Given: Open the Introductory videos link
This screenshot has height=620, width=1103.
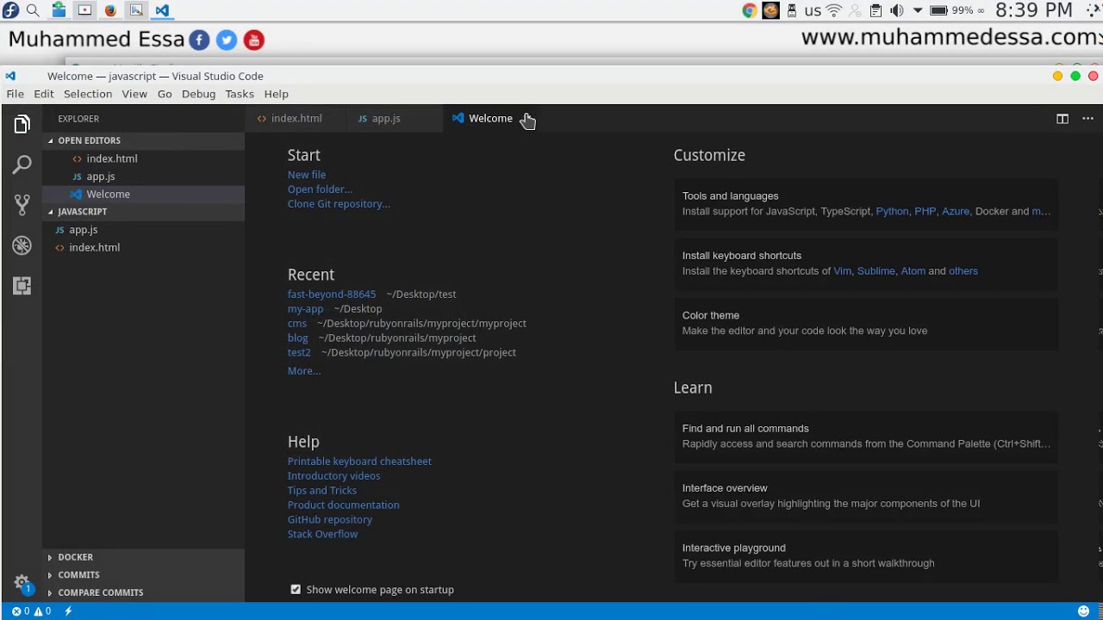Looking at the screenshot, I should [333, 476].
